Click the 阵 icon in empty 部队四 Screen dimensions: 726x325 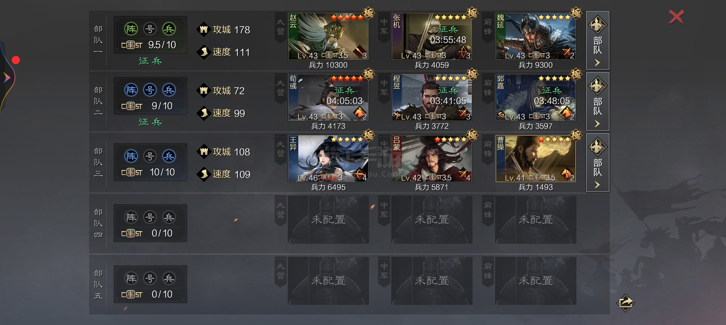click(131, 217)
